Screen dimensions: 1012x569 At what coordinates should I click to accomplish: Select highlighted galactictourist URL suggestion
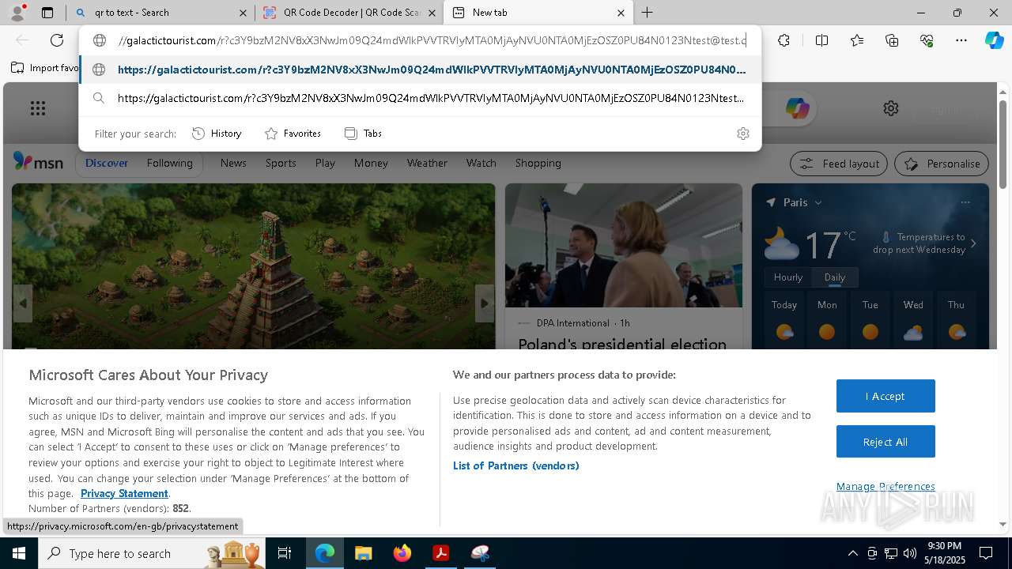(x=421, y=70)
